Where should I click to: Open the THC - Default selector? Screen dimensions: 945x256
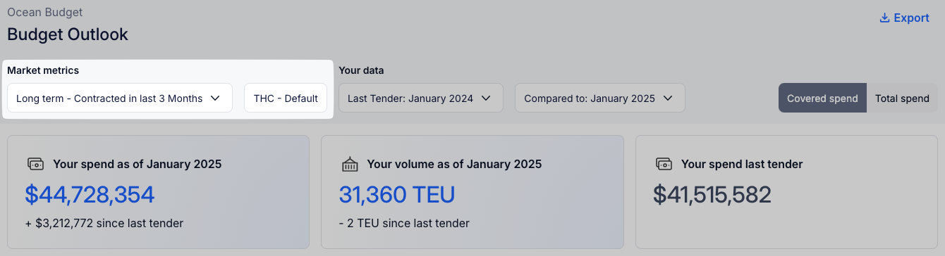286,98
